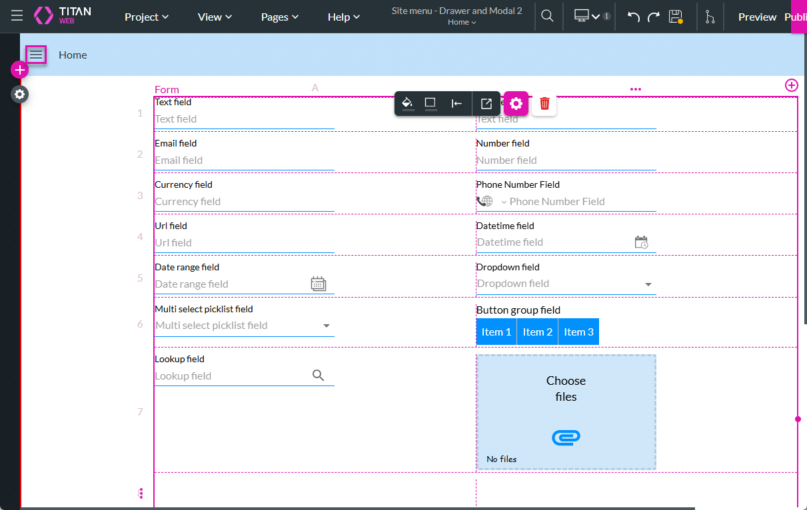Open the site menu hamburger beside Home
Image resolution: width=807 pixels, height=510 pixels.
click(36, 55)
